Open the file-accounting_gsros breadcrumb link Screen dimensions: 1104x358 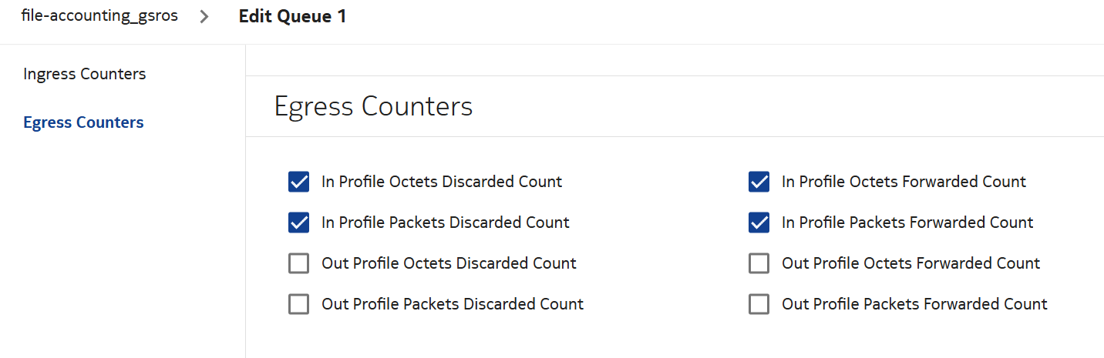point(99,16)
